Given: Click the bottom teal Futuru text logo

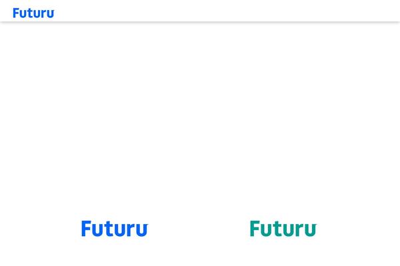Looking at the screenshot, I should (x=283, y=228).
